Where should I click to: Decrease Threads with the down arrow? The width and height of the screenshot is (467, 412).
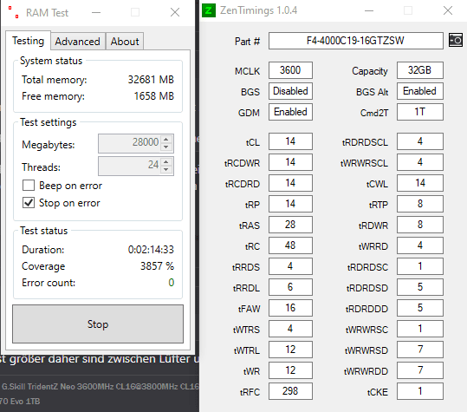coord(166,170)
